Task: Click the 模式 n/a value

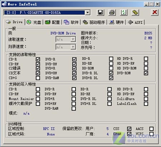Action: (26, 113)
